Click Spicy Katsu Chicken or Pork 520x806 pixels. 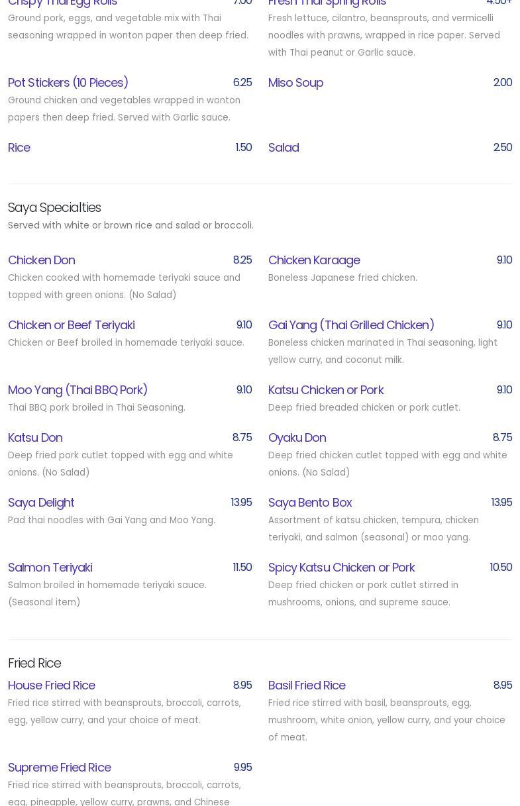[341, 568]
